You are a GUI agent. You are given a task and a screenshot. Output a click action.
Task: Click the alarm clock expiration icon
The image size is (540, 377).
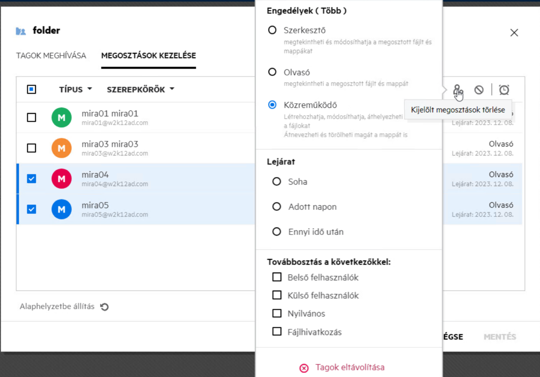[x=504, y=90]
